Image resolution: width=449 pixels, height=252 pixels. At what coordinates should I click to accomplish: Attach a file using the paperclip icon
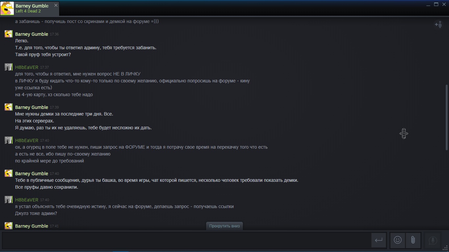point(413,240)
